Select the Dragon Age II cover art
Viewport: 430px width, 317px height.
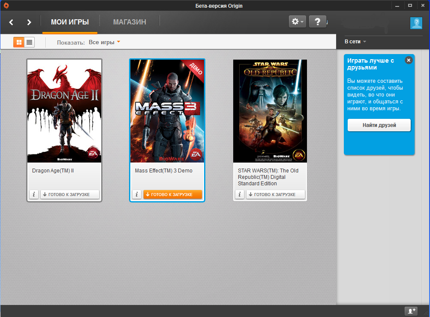pos(64,111)
